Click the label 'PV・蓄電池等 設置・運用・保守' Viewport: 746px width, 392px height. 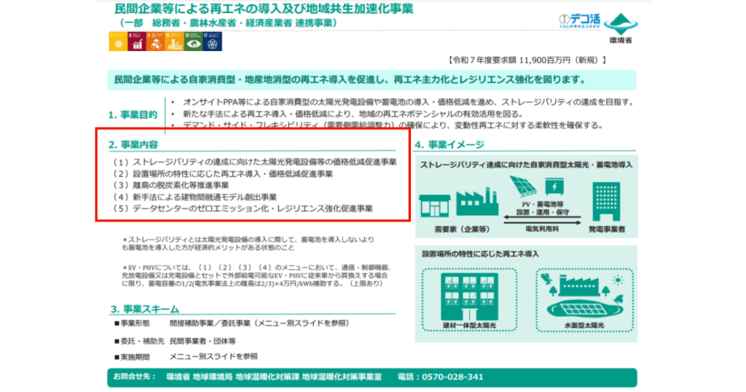(542, 208)
